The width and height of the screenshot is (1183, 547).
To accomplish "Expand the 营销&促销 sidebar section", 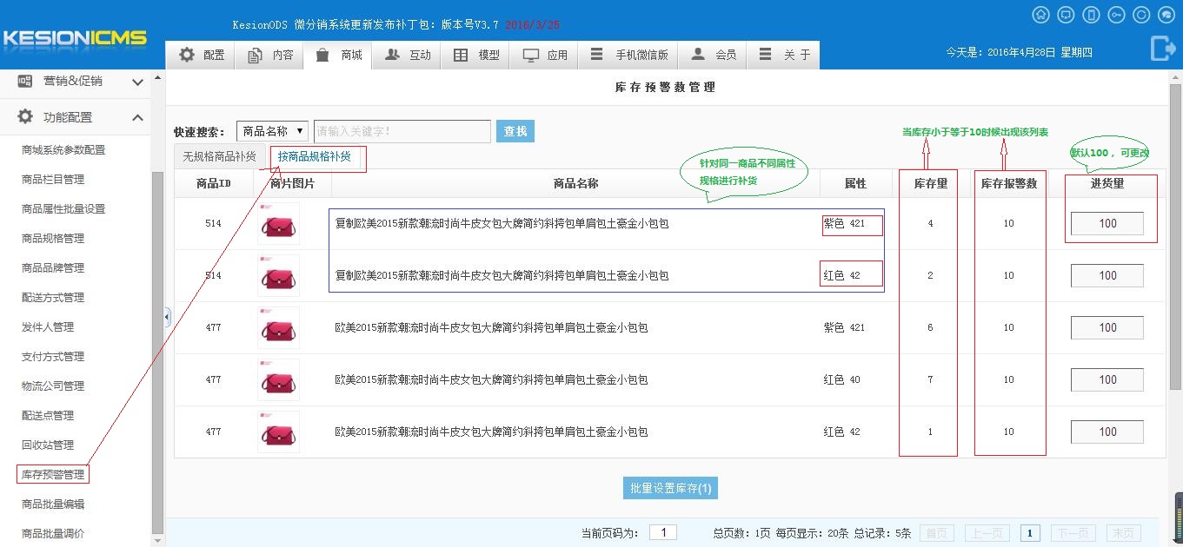I will (x=137, y=82).
